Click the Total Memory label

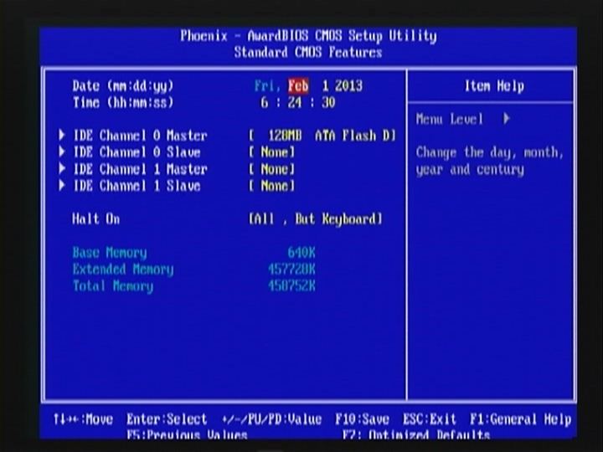pyautogui.click(x=113, y=287)
